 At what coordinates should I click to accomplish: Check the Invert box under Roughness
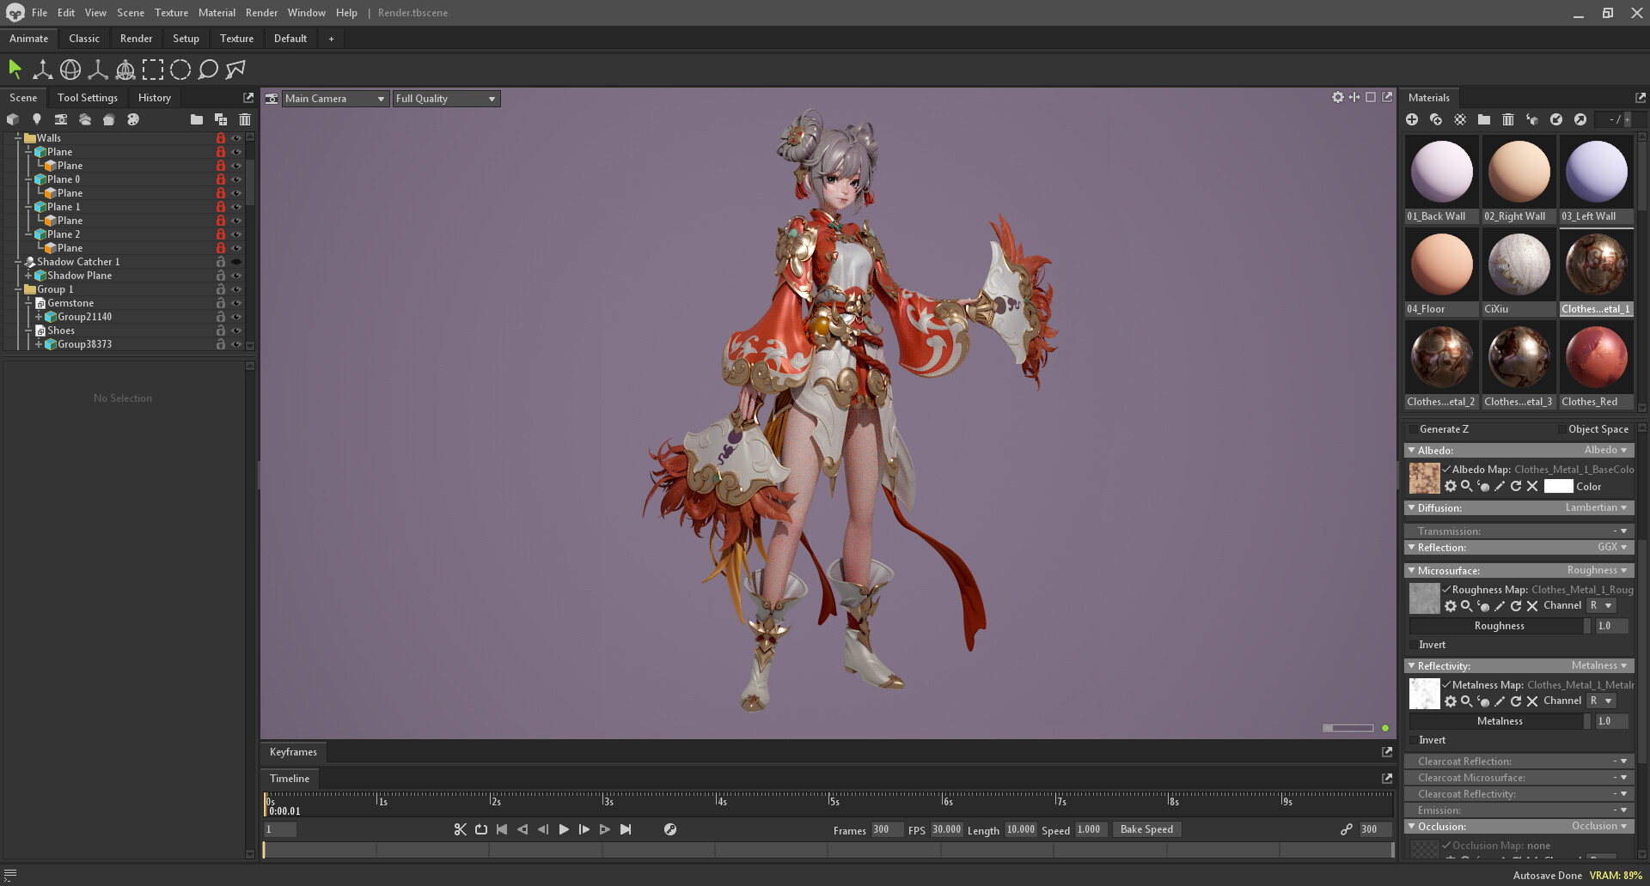pos(1413,645)
